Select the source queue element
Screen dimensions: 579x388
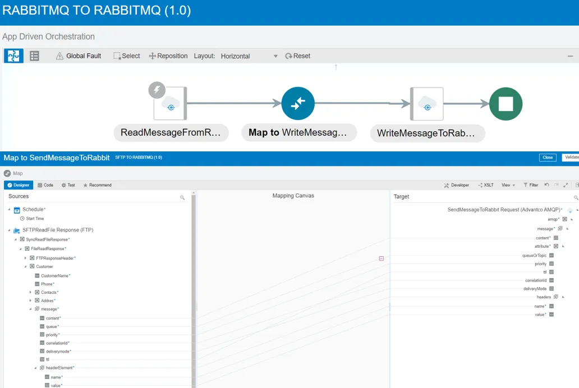(x=52, y=326)
